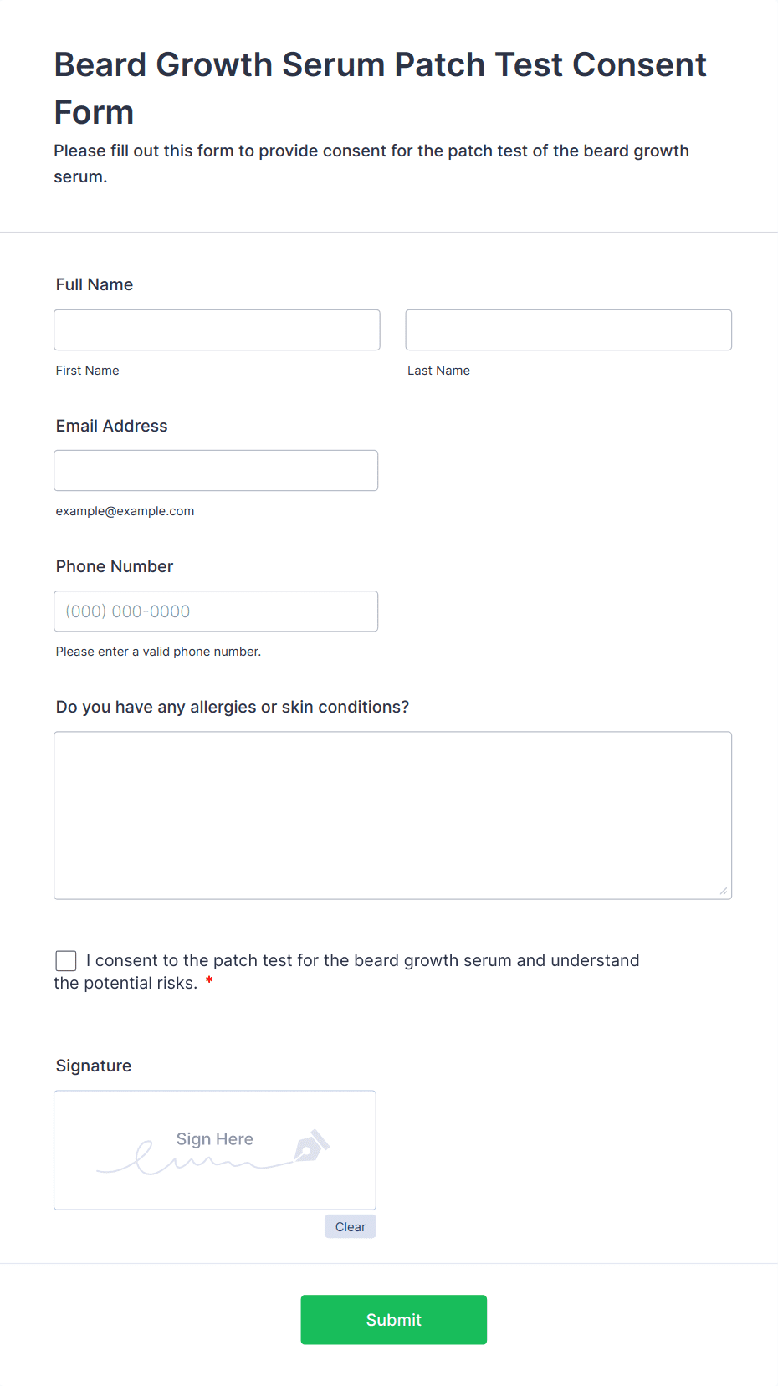The width and height of the screenshot is (778, 1386).
Task: Click the Last Name sublabel
Action: [x=438, y=371]
